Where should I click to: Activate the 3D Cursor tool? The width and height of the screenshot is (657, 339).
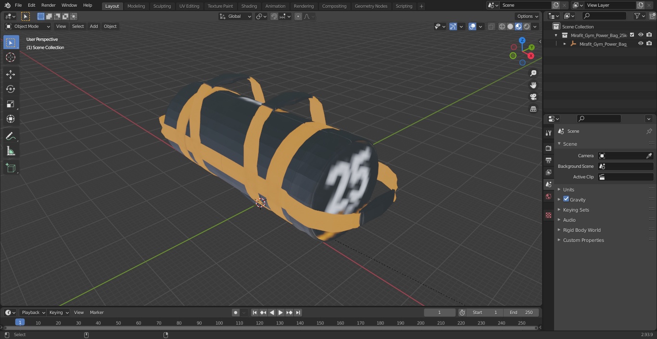[x=11, y=57]
